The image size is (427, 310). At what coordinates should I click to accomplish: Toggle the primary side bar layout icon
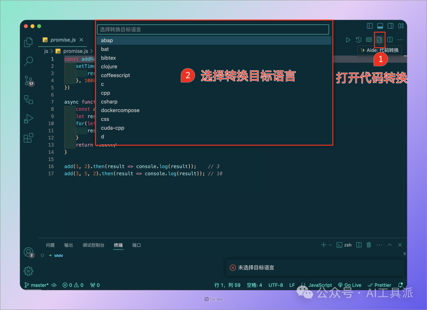pos(370,26)
